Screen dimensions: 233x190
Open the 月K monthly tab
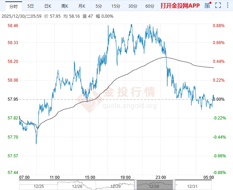(82, 6)
